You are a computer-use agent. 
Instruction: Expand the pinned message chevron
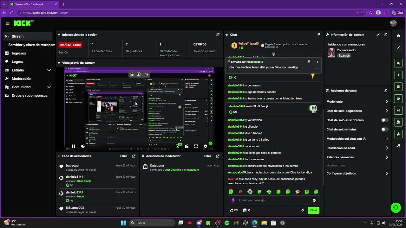(317, 68)
